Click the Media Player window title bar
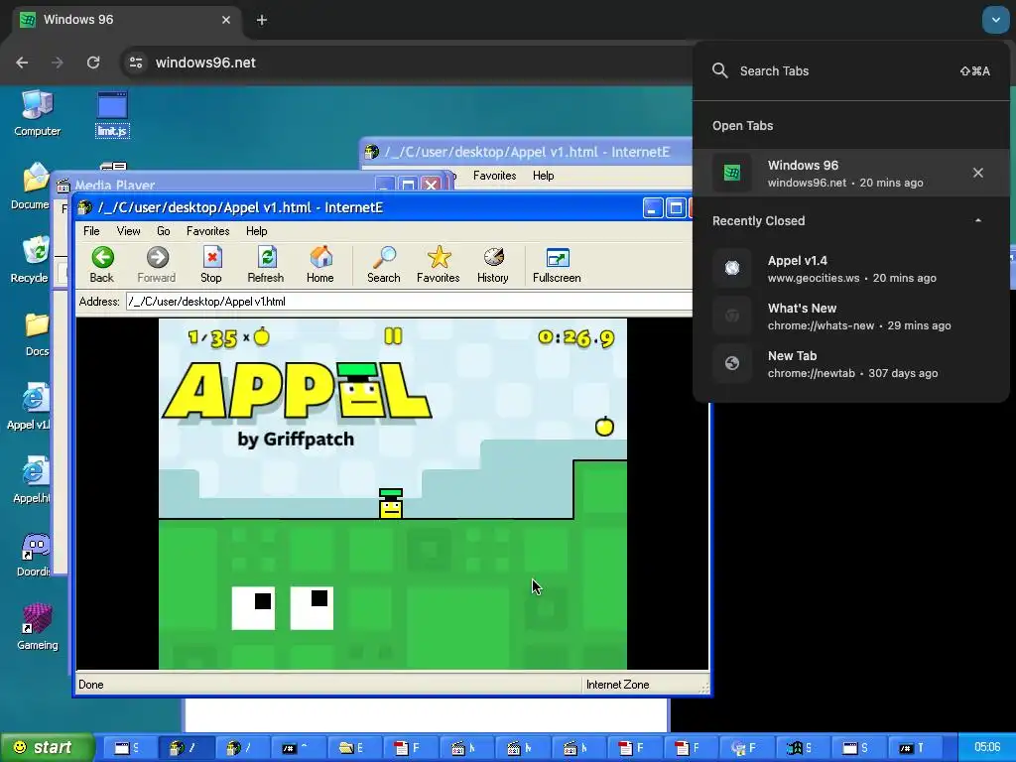Viewport: 1016px width, 762px height. pos(214,185)
